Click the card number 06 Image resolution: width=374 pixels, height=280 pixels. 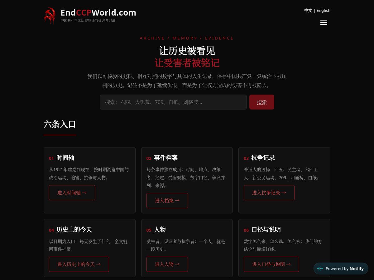coord(246,230)
